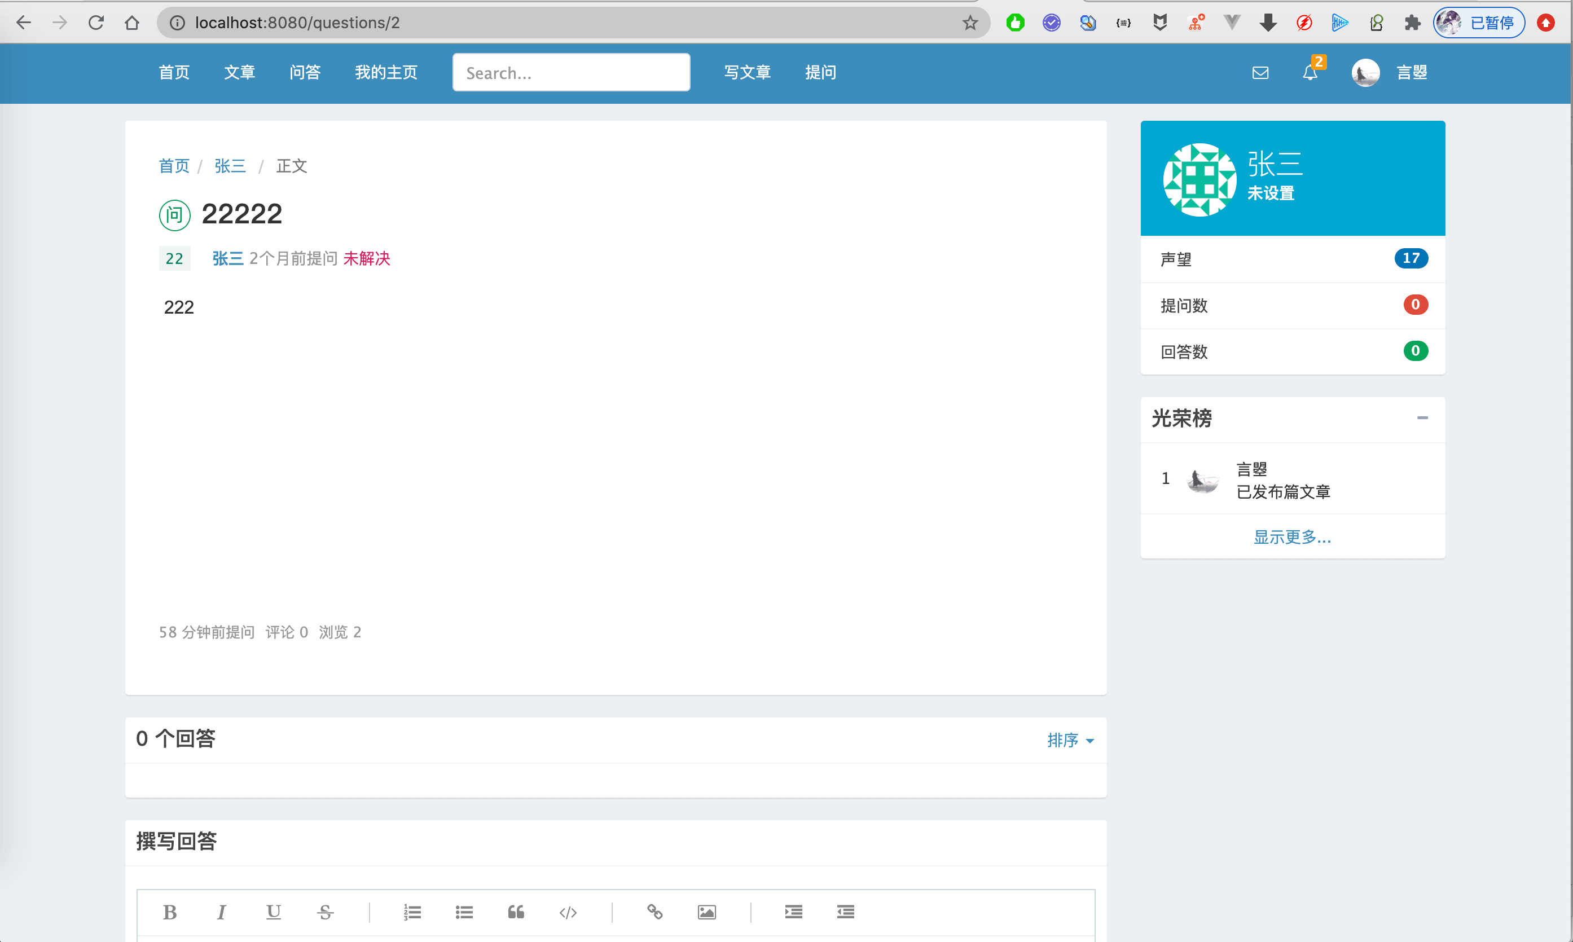Click inside the Search input field

point(570,72)
